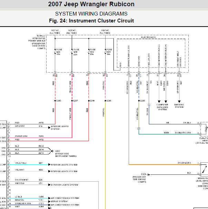
Task: Click the 'INTERIOR LIGHTS SYSTEM' reference beside ORG/GRY
Action: click(x=59, y=128)
